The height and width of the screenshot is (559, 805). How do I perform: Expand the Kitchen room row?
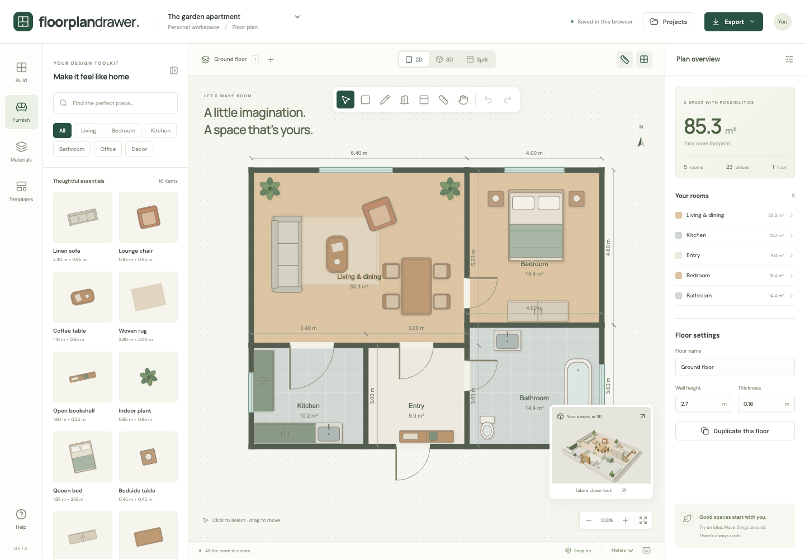point(735,235)
